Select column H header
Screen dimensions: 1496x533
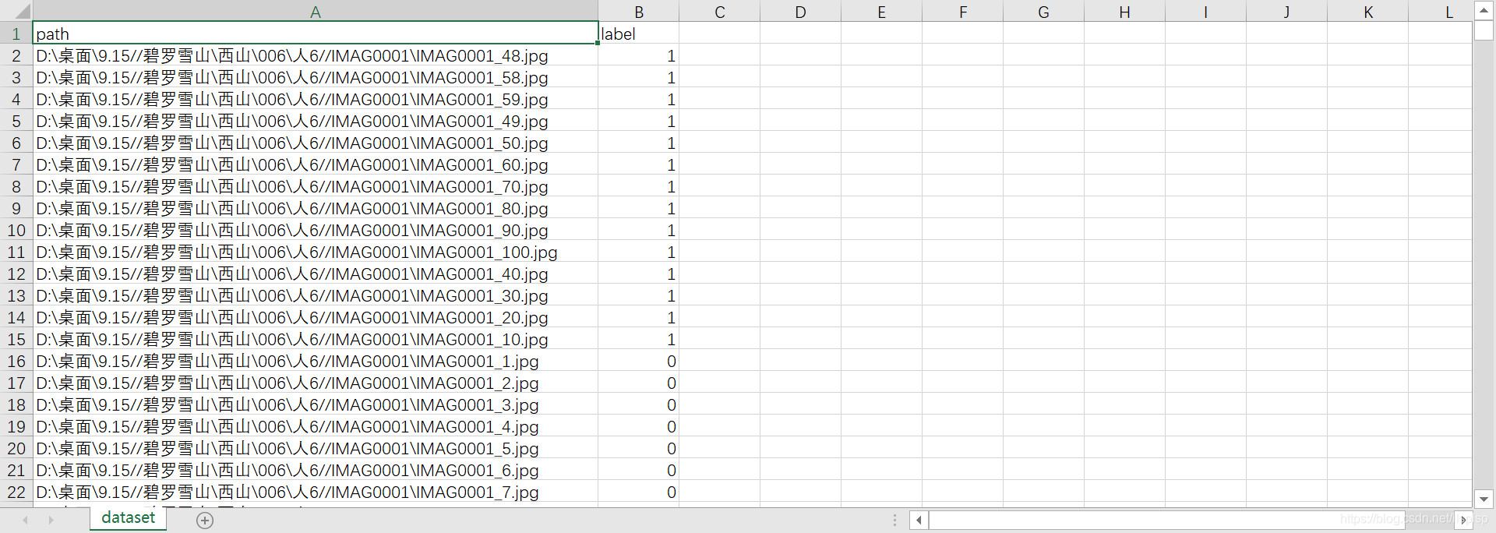pyautogui.click(x=1125, y=11)
